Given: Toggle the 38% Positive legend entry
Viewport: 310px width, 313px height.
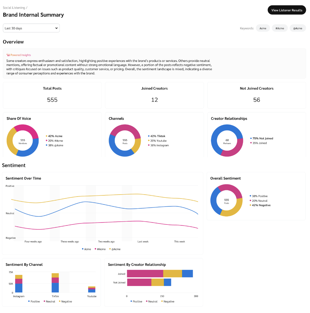Looking at the screenshot, I should click(x=258, y=196).
